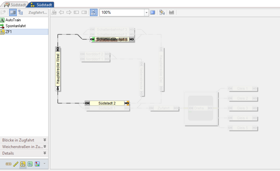Expand the Blöcke in Zugfahrt section
Viewport: 280px width, 171px height.
click(x=45, y=140)
